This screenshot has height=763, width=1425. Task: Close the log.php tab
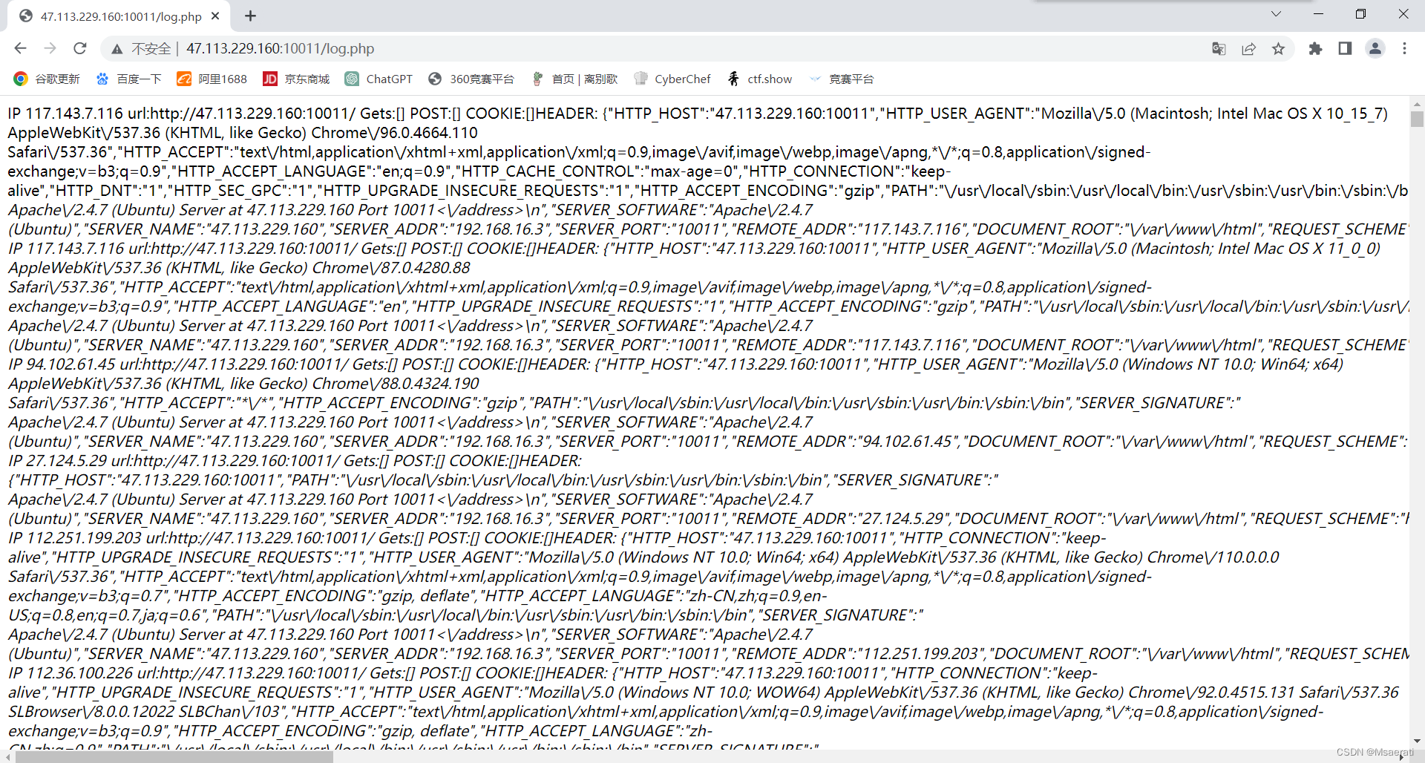pos(215,16)
